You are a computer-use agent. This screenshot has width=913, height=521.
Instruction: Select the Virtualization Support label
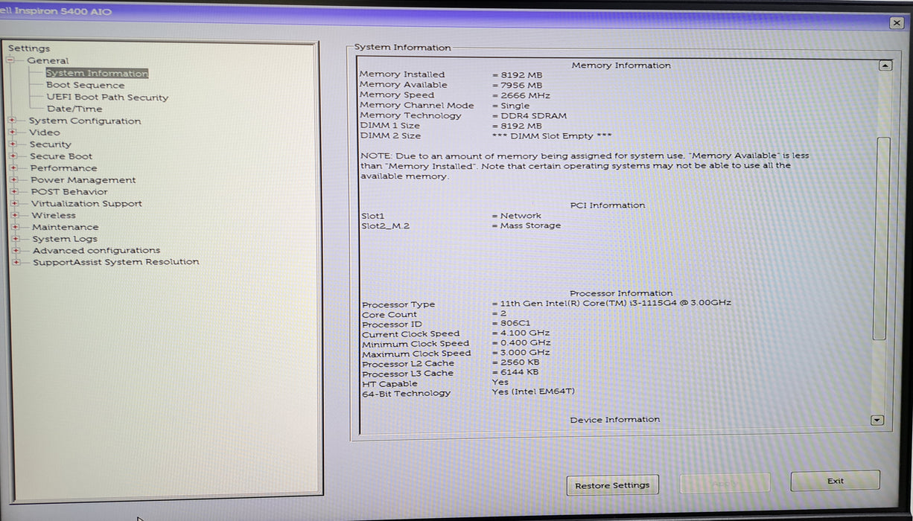click(x=86, y=204)
